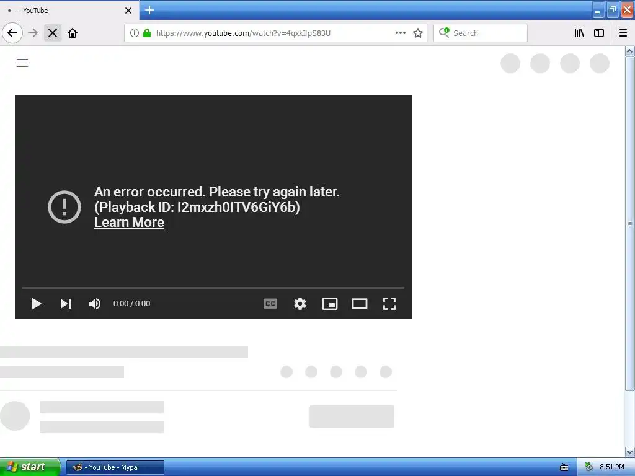Toggle the sidebar view
The height and width of the screenshot is (476, 635).
(599, 33)
